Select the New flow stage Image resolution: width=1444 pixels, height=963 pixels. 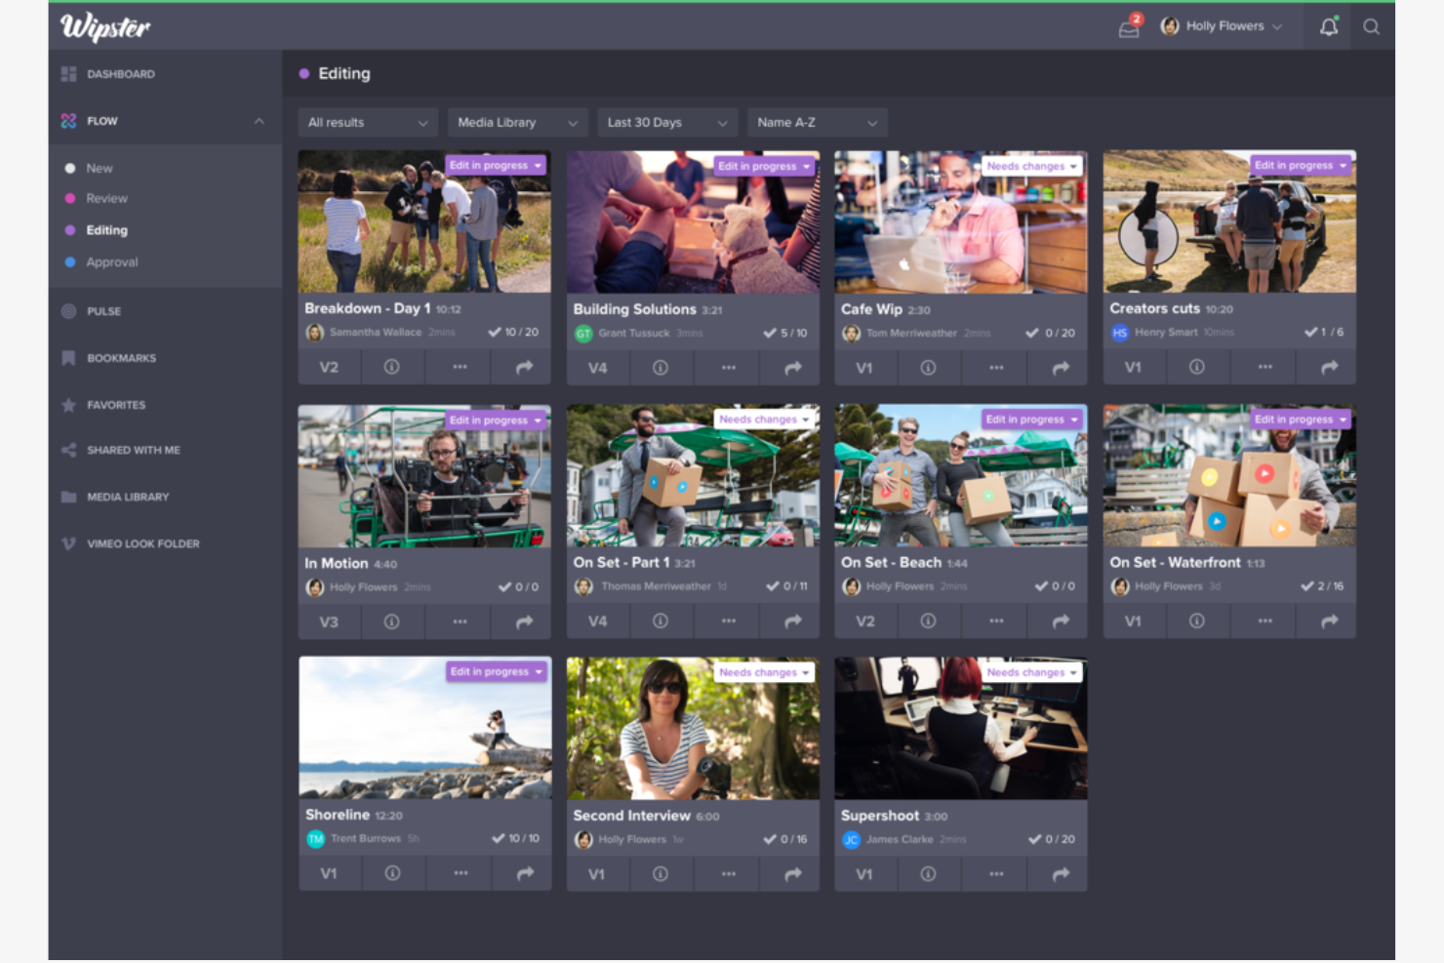click(x=99, y=168)
